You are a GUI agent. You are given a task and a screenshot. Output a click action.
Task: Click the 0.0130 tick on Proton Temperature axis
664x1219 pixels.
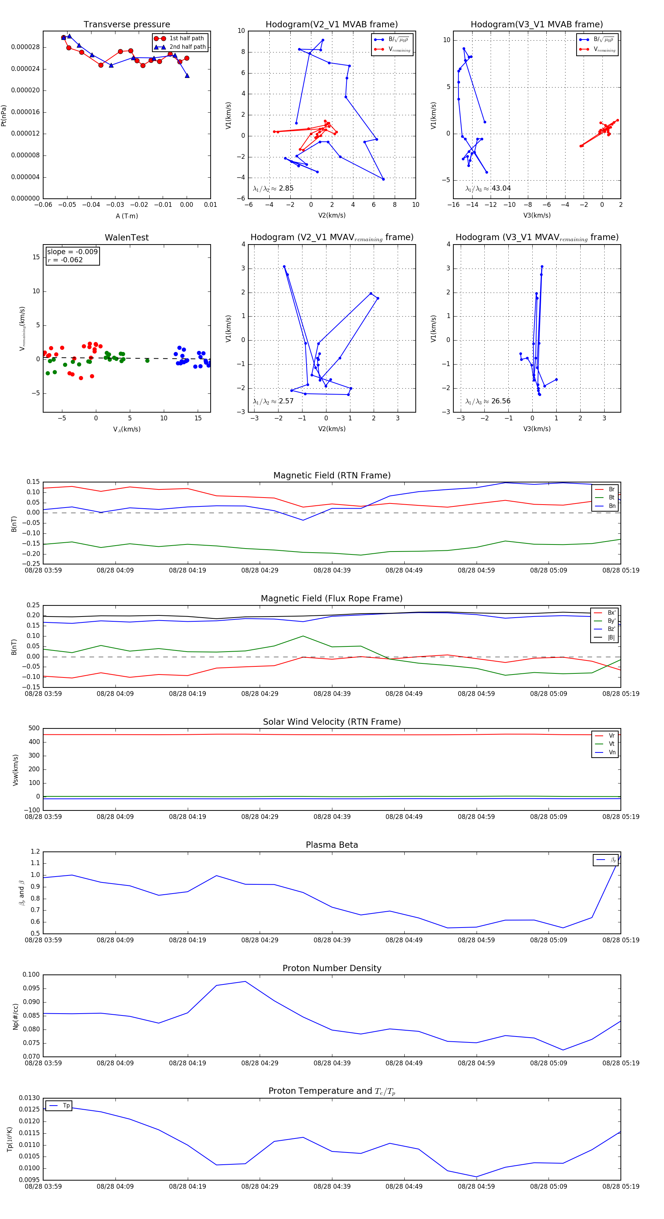tap(29, 1098)
